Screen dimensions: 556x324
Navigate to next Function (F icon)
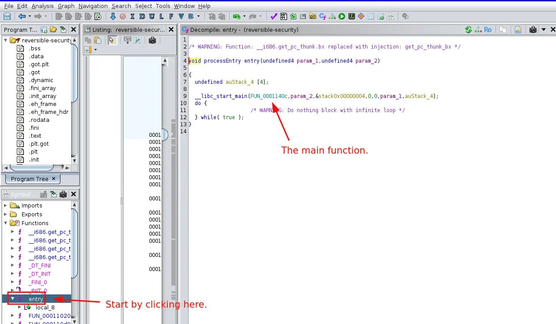[x=171, y=16]
